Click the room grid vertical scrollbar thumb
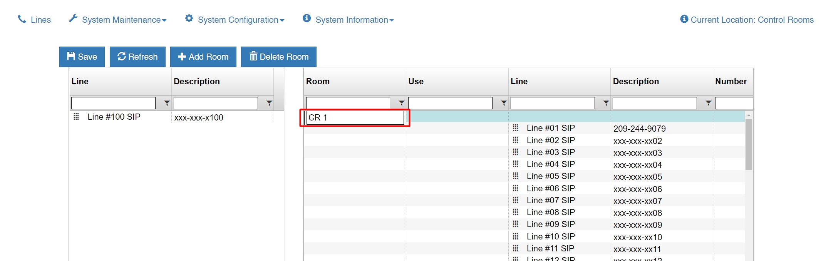This screenshot has height=261, width=821. [x=749, y=144]
